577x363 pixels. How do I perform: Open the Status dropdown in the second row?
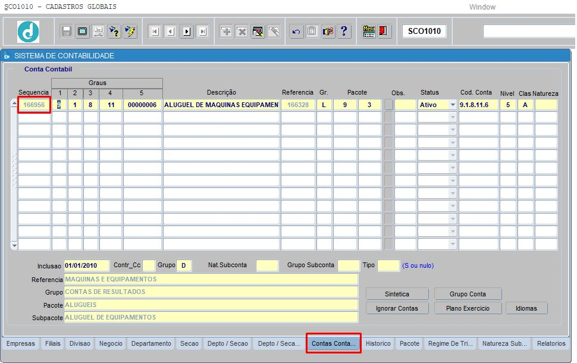453,117
